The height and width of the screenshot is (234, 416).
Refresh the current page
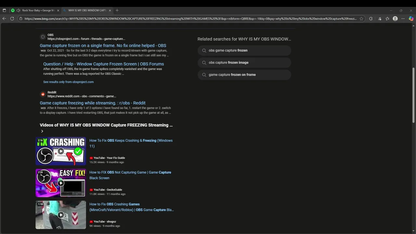12,19
